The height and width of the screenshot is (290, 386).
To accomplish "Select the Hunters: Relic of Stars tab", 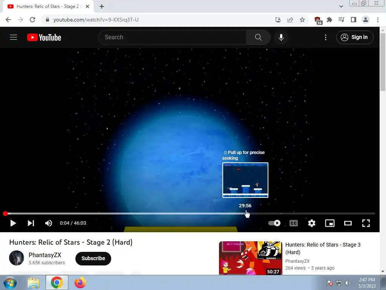I will coord(48,7).
